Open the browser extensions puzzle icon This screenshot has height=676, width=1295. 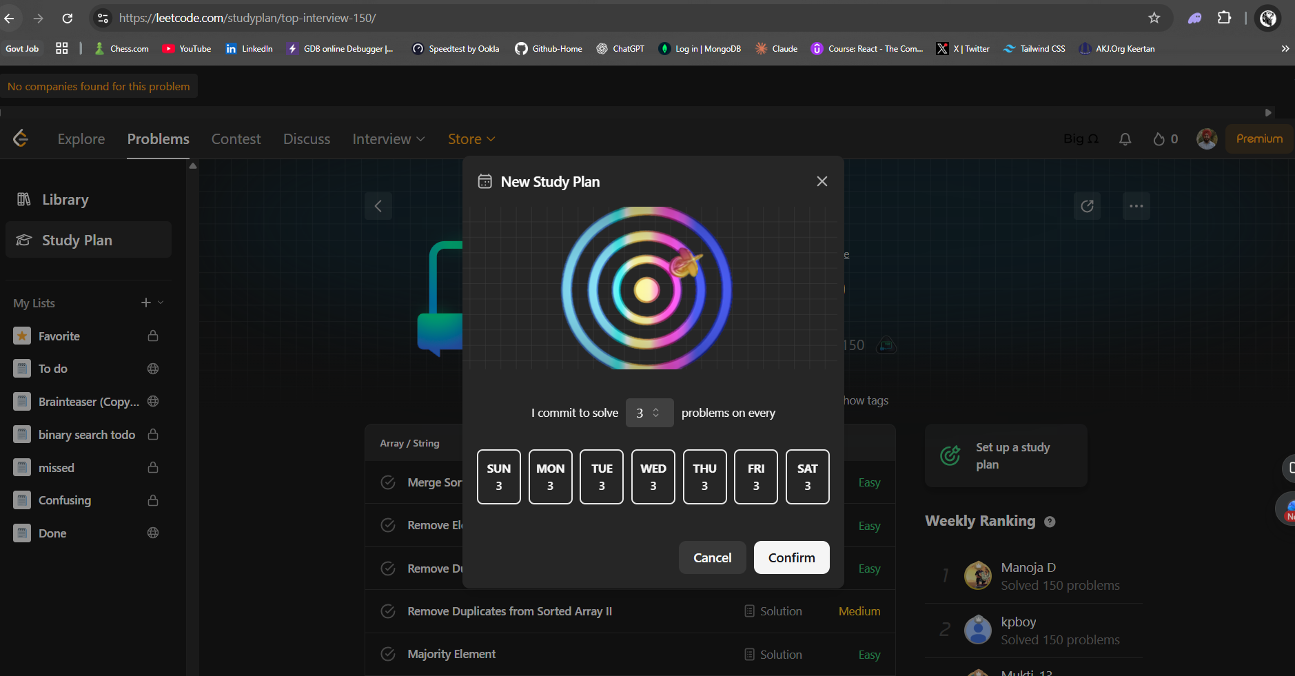pyautogui.click(x=1224, y=18)
